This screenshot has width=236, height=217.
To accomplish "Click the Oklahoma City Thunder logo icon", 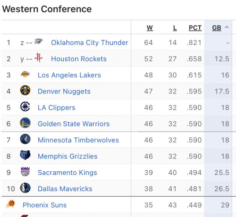I will tap(38, 42).
